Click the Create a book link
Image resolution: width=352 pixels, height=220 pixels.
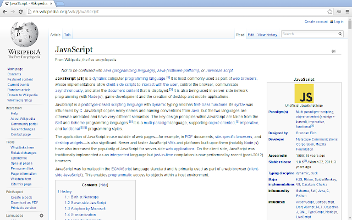21,197
